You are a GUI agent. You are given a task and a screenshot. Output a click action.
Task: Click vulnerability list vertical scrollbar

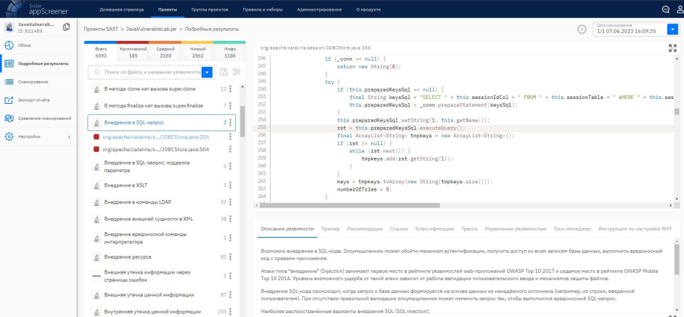pyautogui.click(x=242, y=122)
